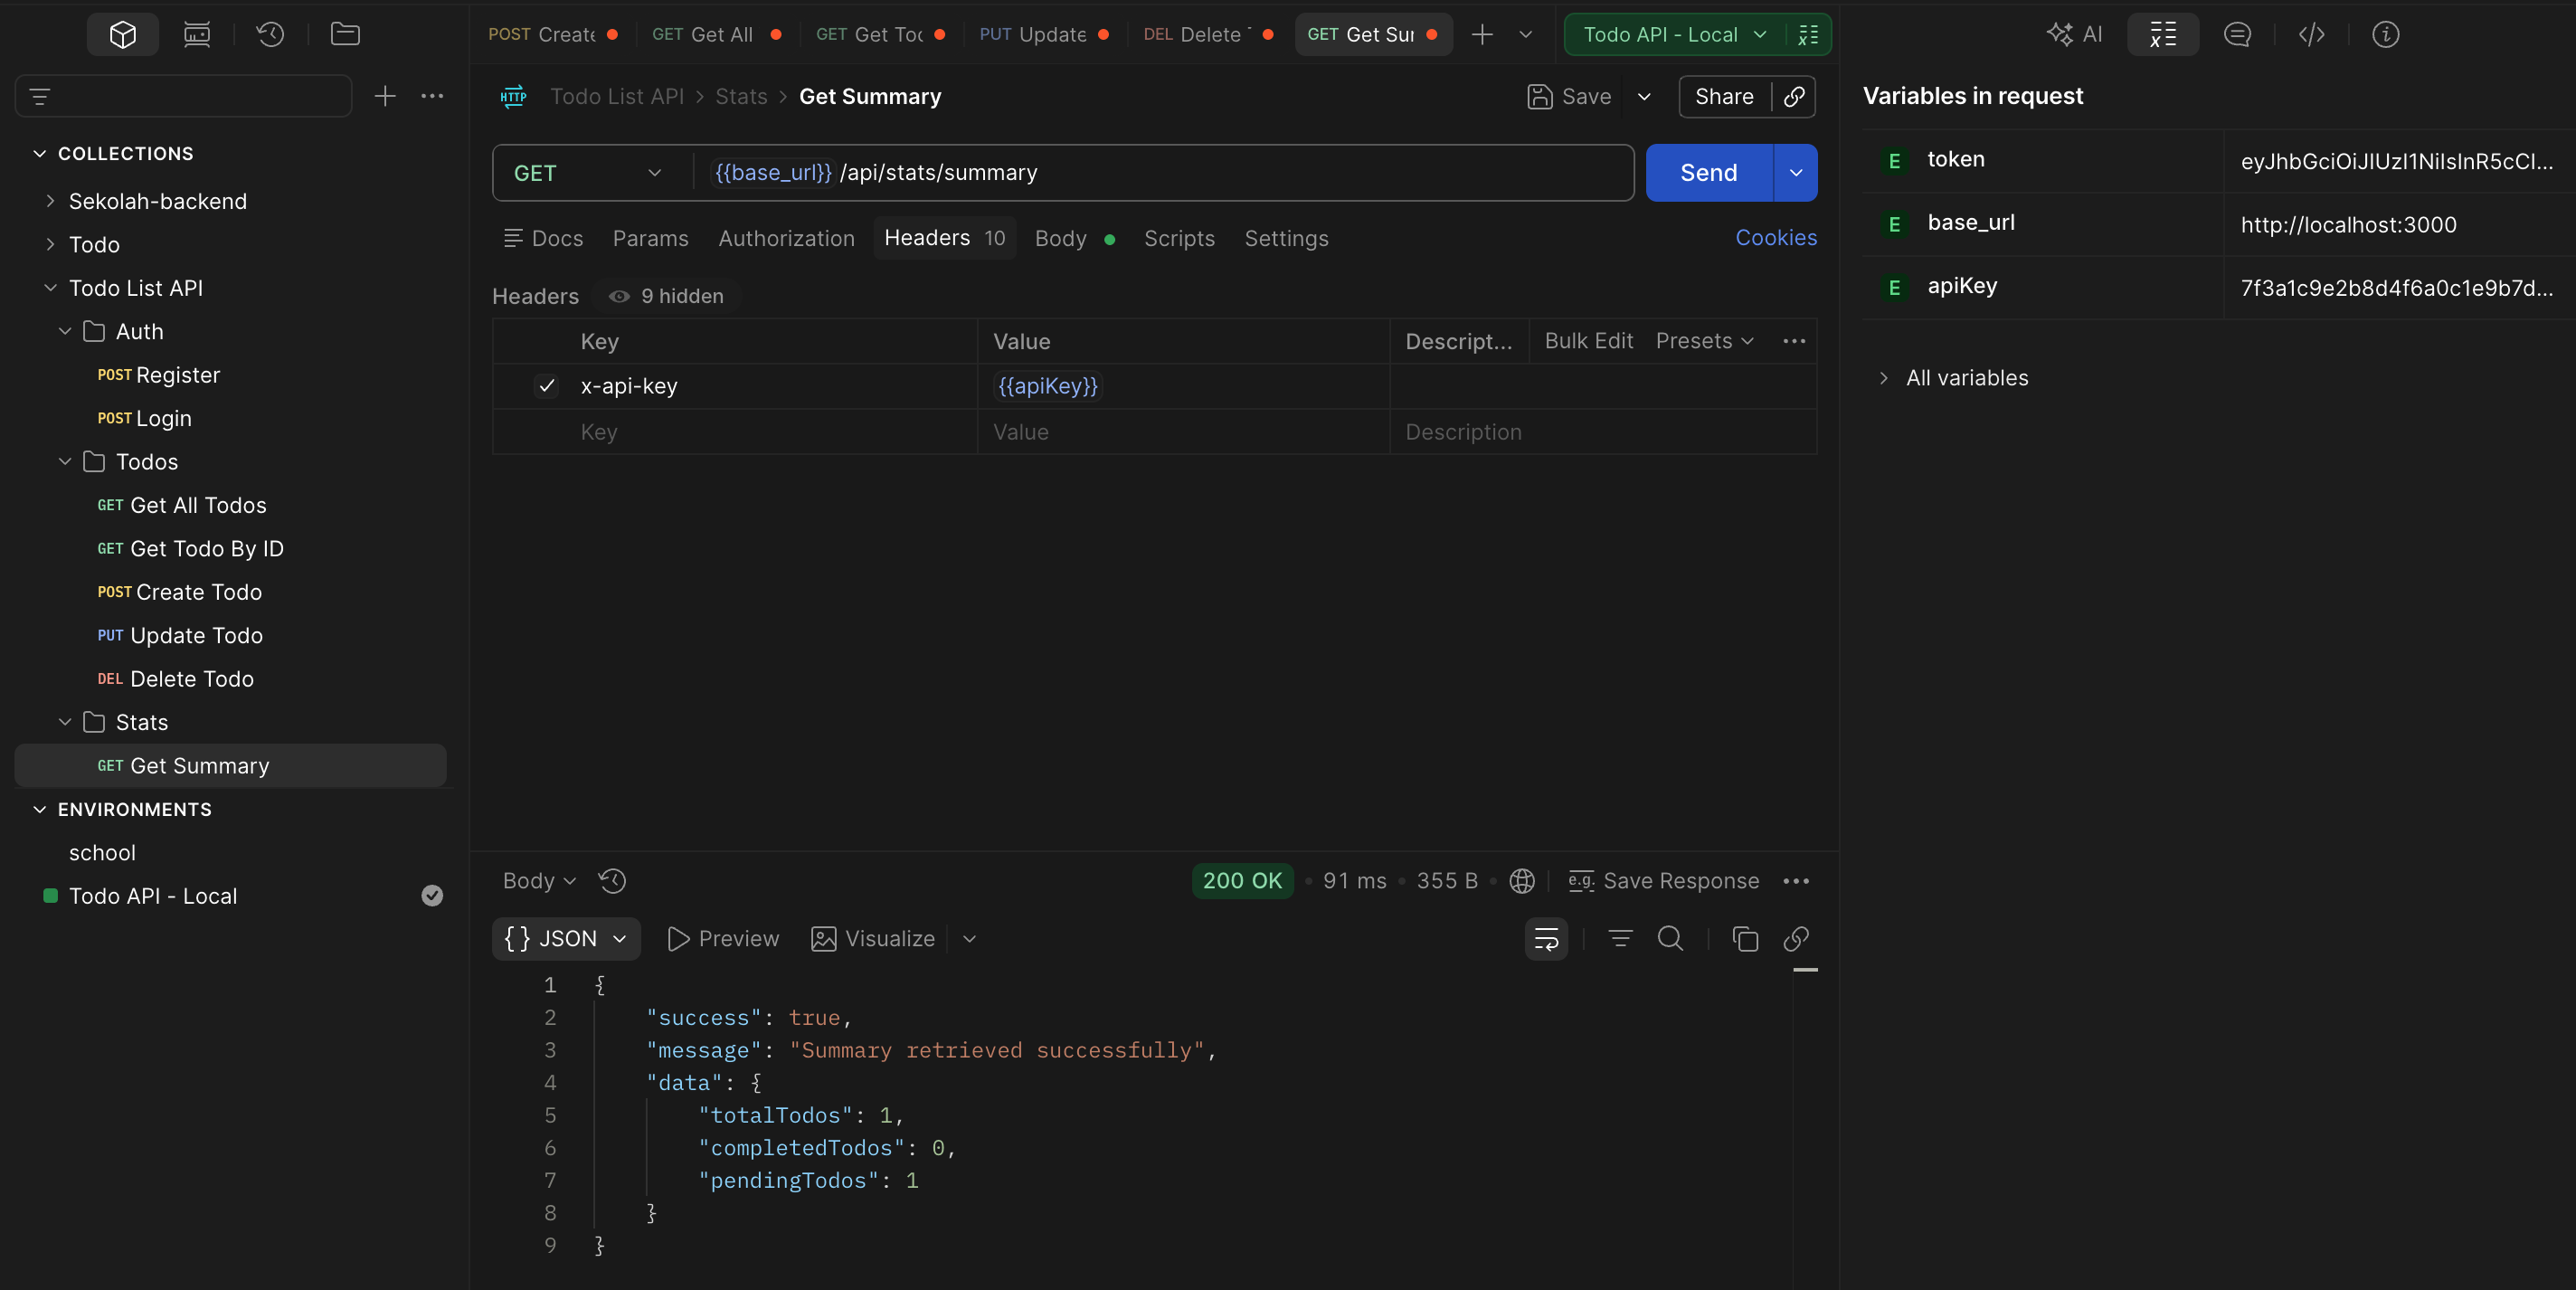Uncheck the x-api-key header checkbox
The image size is (2576, 1290).
click(x=546, y=386)
